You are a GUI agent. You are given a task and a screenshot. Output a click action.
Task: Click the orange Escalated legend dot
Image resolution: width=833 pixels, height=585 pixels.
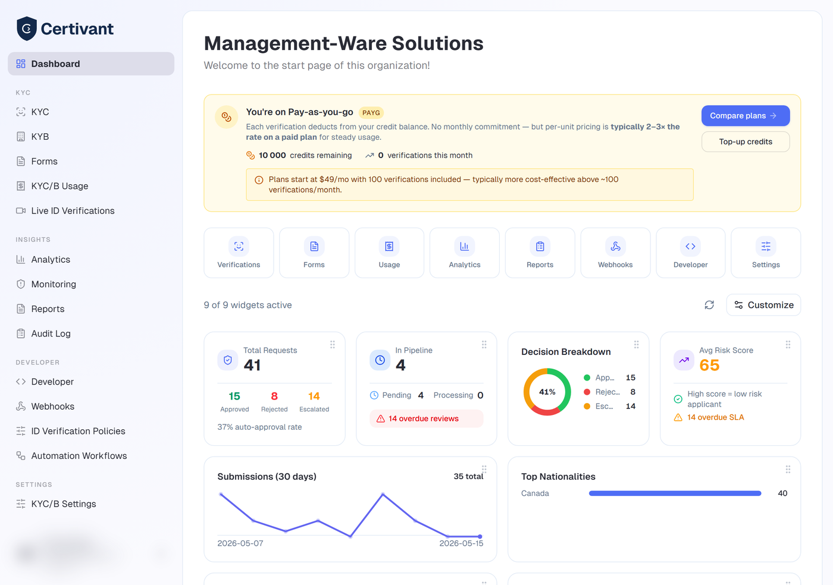pos(587,406)
